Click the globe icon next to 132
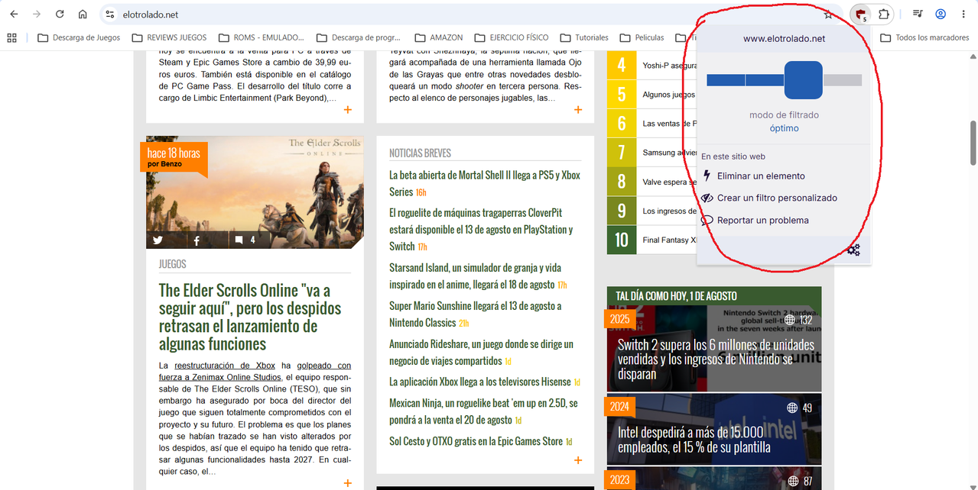 tap(791, 320)
